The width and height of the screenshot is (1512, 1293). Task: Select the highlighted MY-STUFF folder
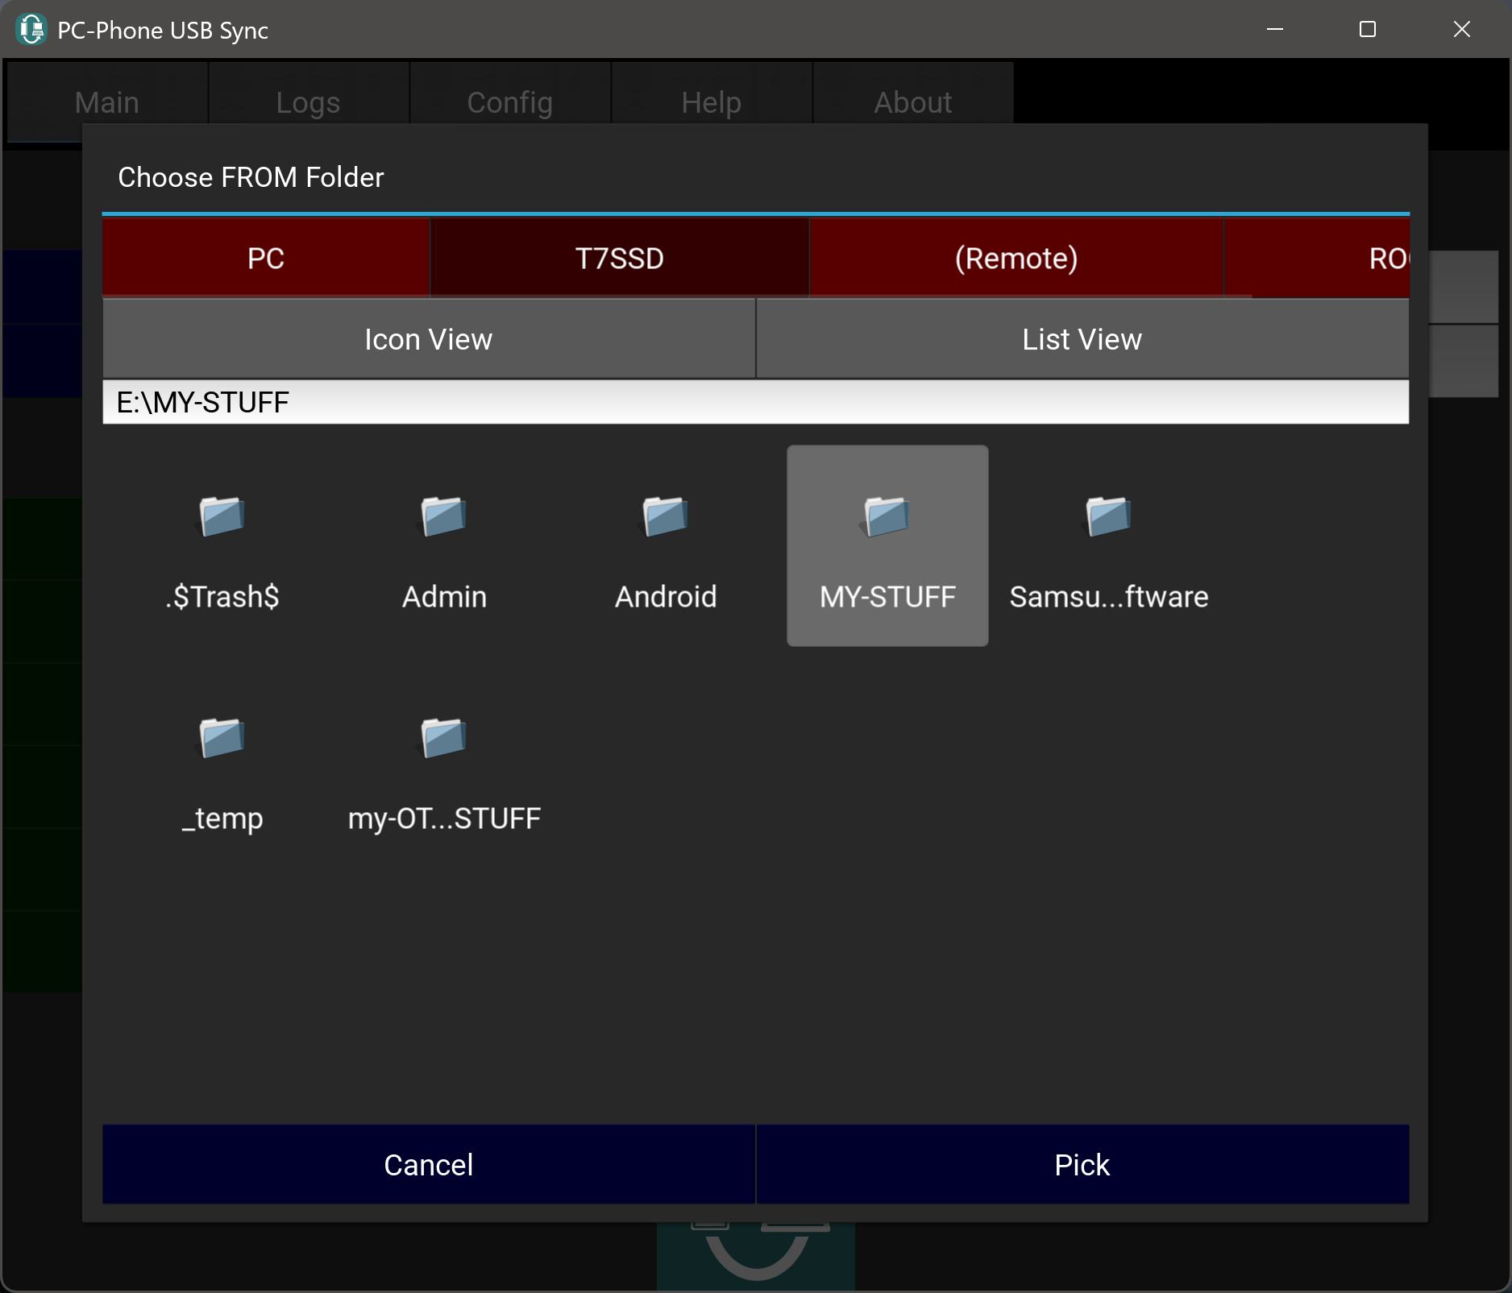(887, 546)
